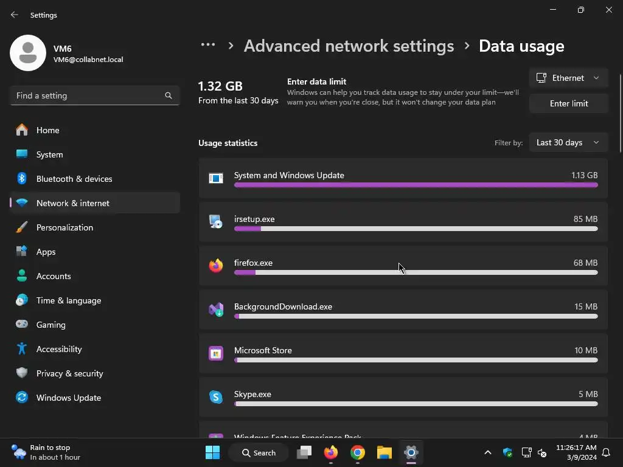This screenshot has height=467, width=623.
Task: Open Bluetooth & devices settings
Action: coord(74,179)
